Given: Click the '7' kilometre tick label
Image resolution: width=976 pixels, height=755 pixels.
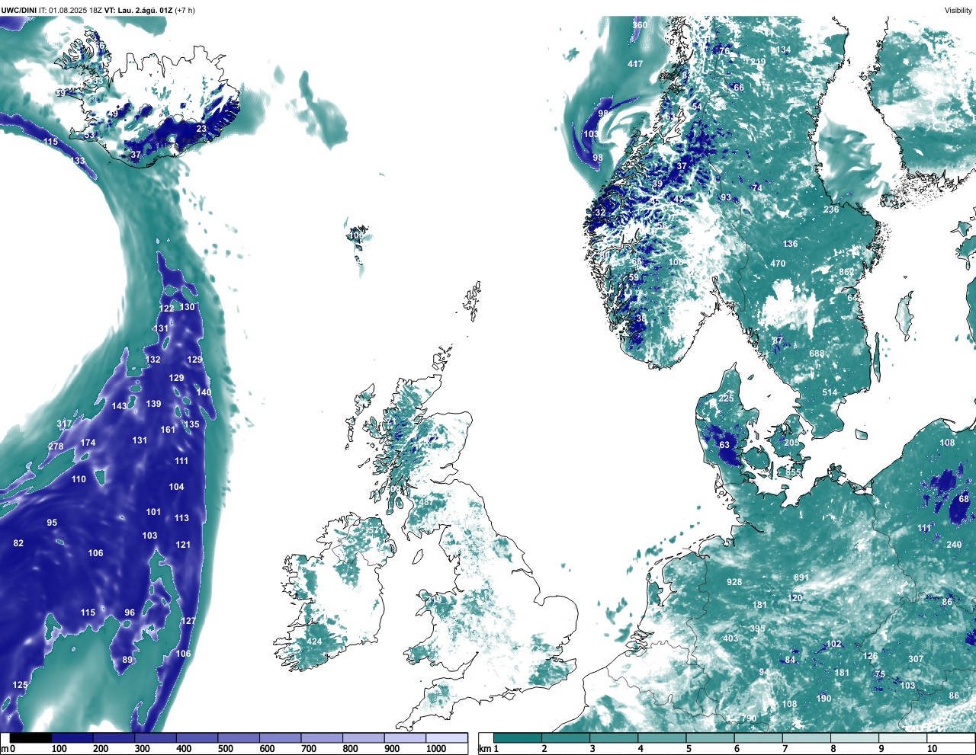Looking at the screenshot, I should point(785,749).
